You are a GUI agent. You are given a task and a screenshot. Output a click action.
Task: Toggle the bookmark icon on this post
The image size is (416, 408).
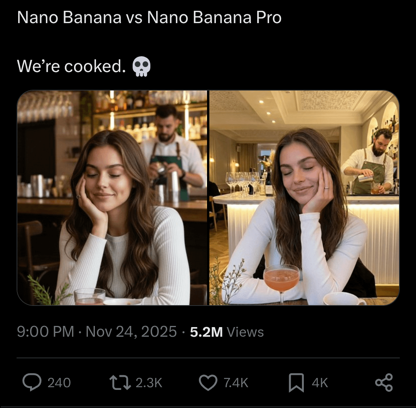pyautogui.click(x=296, y=382)
